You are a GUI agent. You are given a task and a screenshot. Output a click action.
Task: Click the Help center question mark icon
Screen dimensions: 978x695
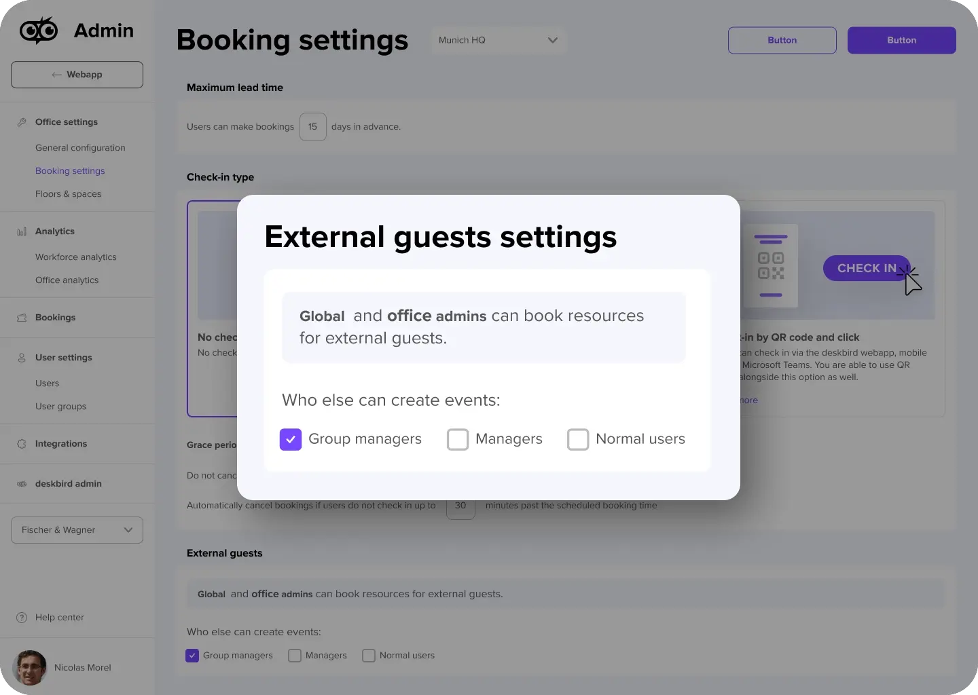20,618
